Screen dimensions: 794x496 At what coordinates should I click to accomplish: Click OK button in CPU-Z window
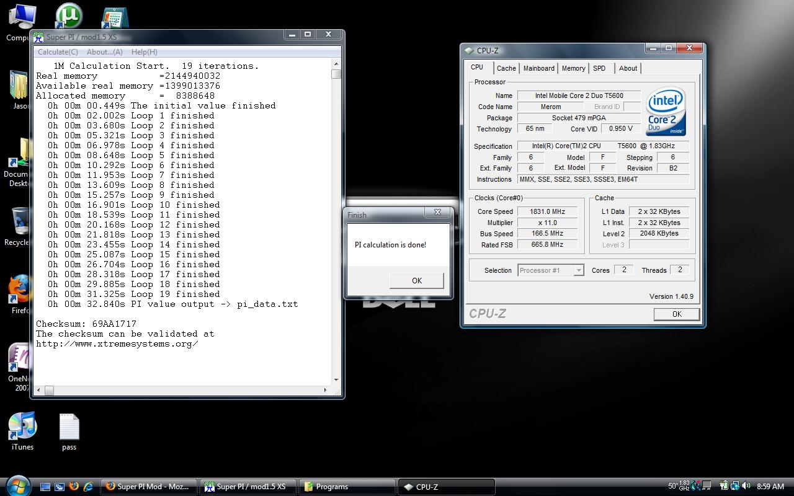677,314
